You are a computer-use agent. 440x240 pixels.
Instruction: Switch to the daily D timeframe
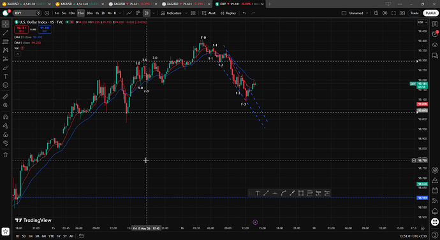(x=115, y=13)
